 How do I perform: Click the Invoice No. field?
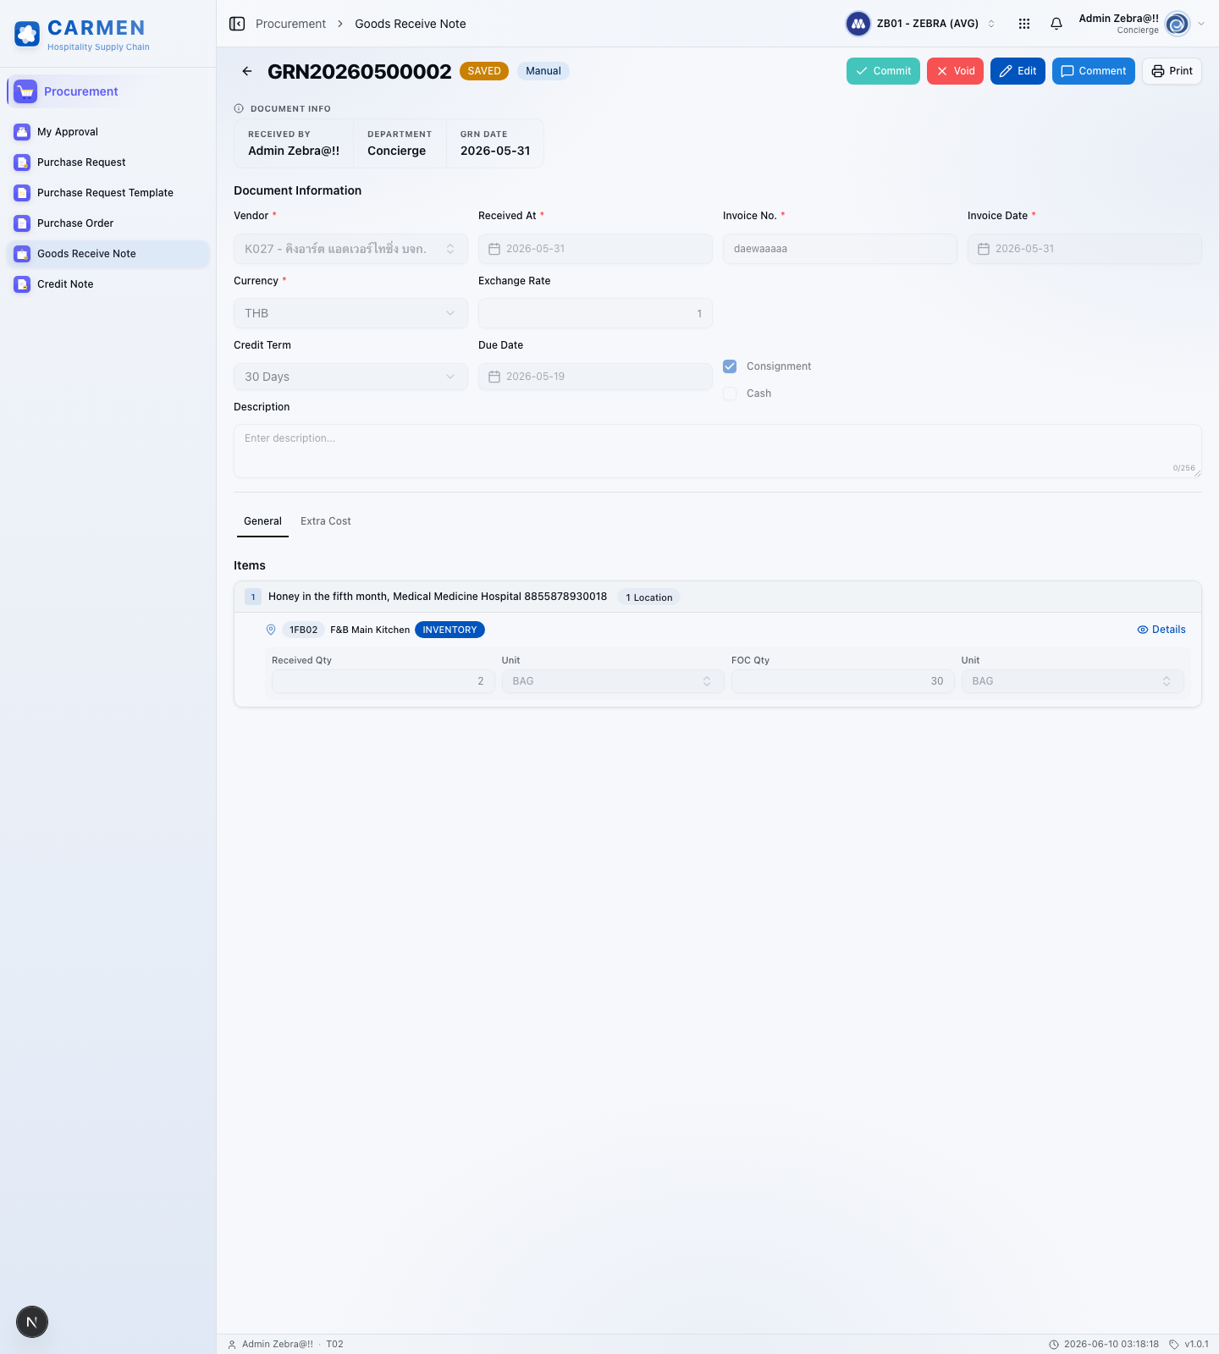840,249
